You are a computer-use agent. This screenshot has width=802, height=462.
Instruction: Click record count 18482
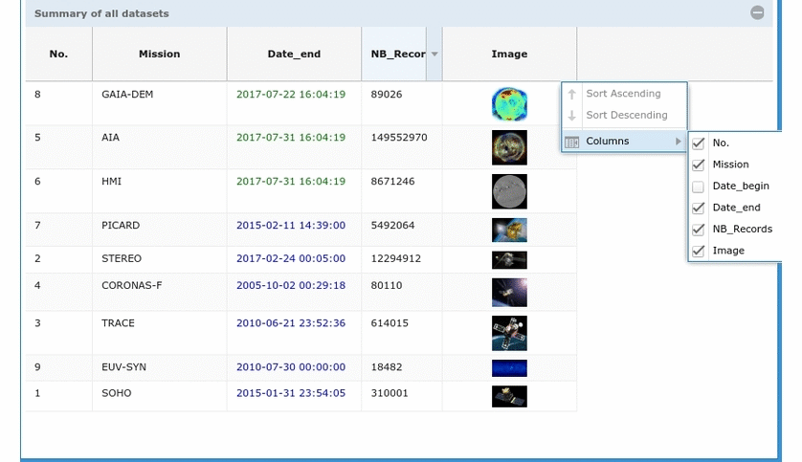(x=387, y=367)
